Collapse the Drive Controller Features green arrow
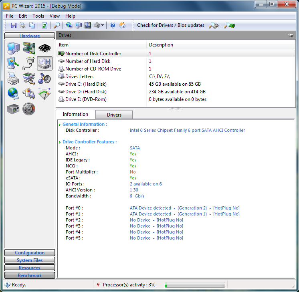The image size is (299, 292). [x=60, y=142]
